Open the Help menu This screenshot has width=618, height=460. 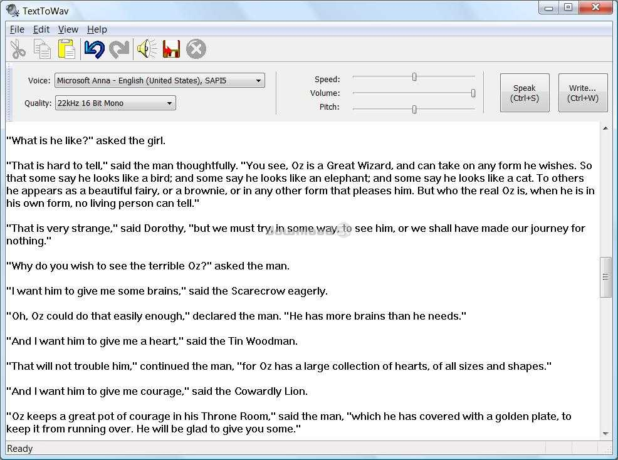[x=97, y=29]
